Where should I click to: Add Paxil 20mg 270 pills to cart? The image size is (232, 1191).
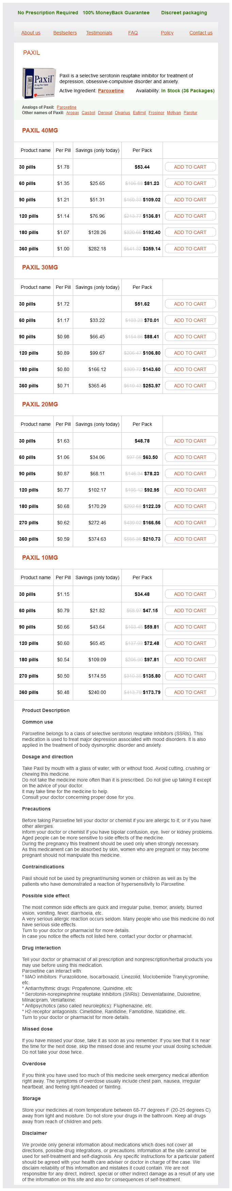coord(190,523)
